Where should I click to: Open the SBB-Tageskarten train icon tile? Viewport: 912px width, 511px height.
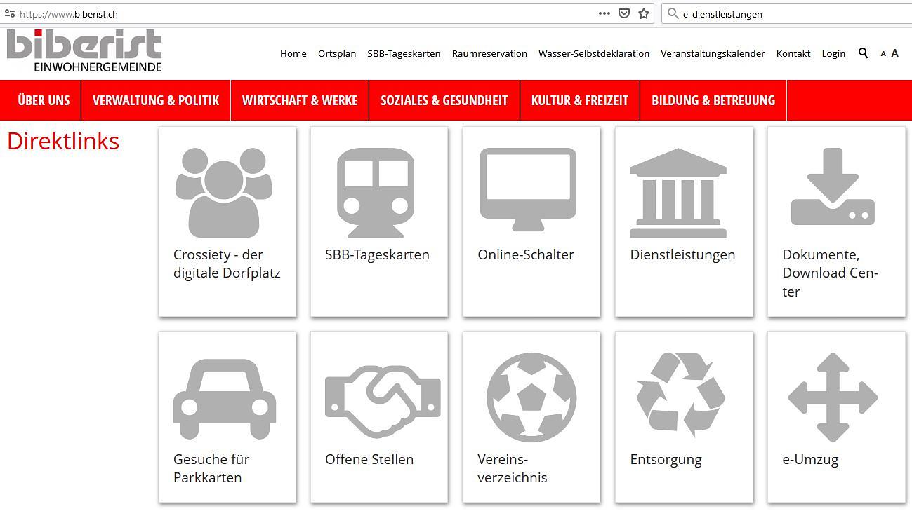pyautogui.click(x=376, y=192)
